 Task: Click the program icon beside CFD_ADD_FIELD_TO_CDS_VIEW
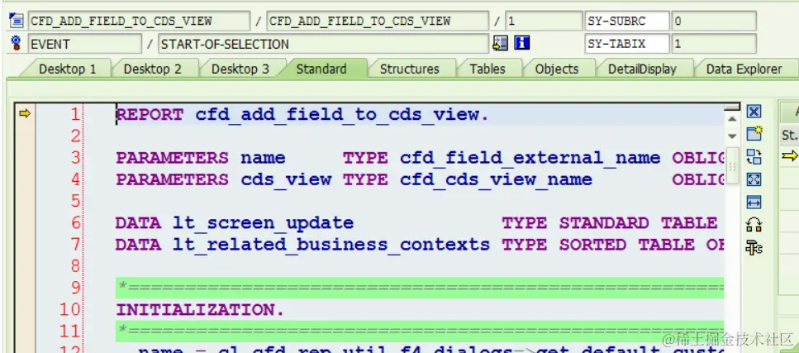coord(16,21)
